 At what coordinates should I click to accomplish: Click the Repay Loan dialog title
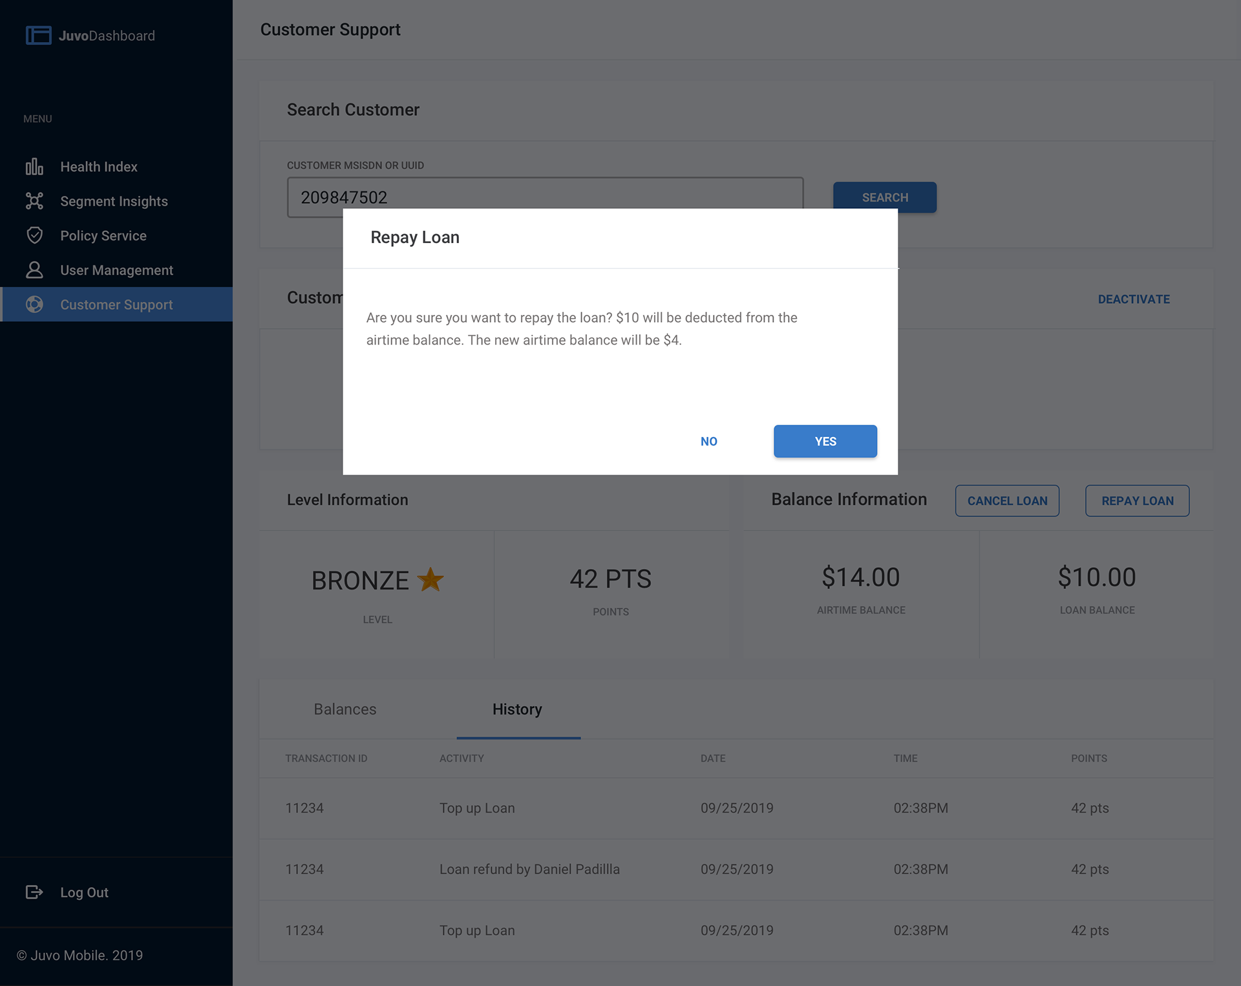click(x=415, y=237)
